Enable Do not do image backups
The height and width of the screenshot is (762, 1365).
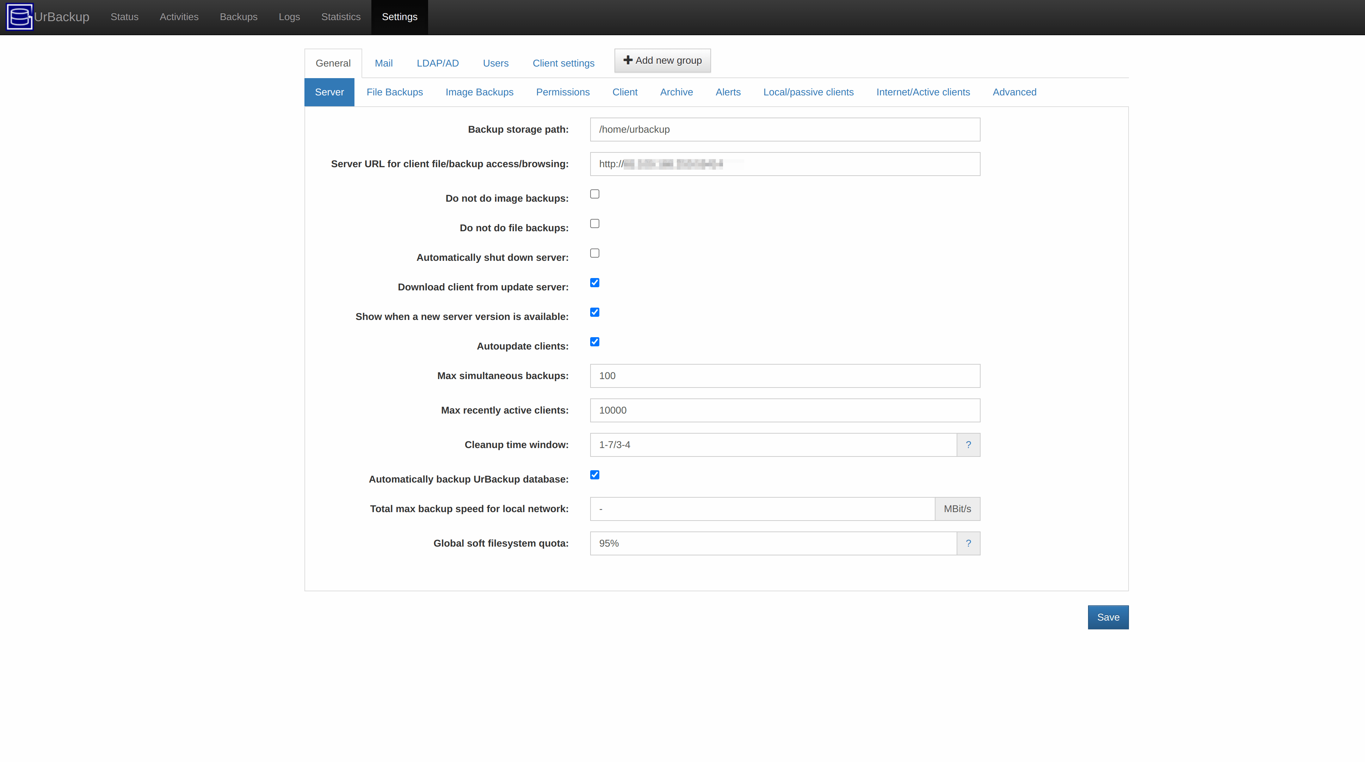pos(594,194)
